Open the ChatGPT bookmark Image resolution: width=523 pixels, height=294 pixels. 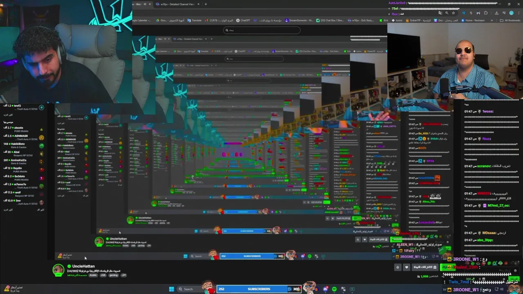[x=243, y=20]
